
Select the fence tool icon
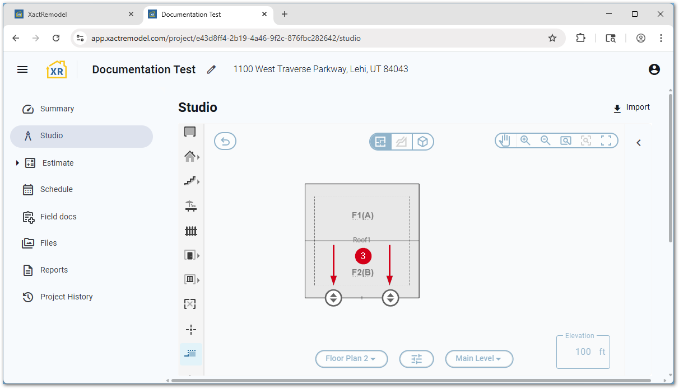(x=190, y=231)
